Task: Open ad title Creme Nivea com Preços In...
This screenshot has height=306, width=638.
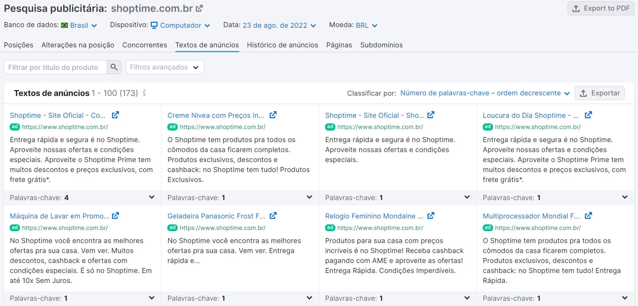Action: tap(216, 115)
